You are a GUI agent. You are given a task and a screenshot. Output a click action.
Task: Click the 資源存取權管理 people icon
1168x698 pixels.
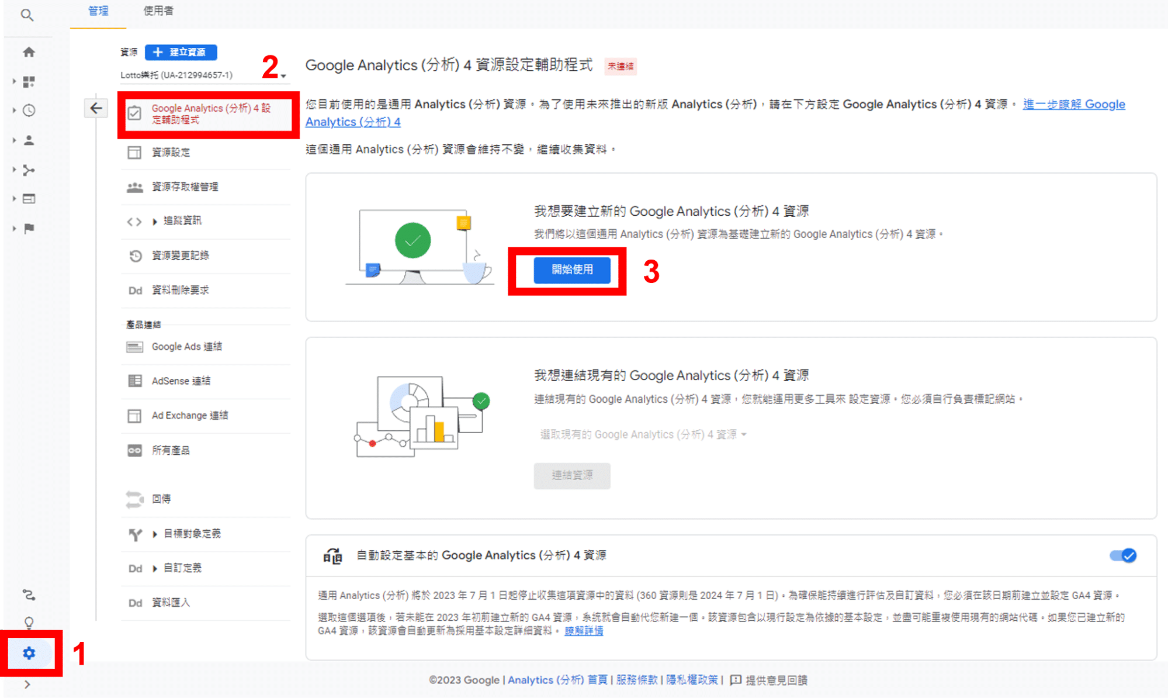point(134,187)
